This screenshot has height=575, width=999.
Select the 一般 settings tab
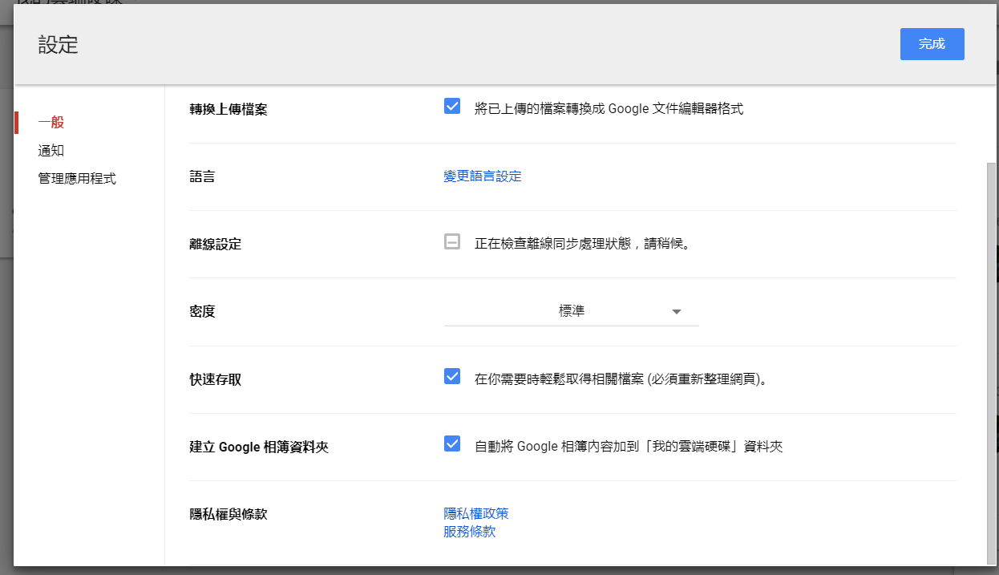pyautogui.click(x=51, y=123)
